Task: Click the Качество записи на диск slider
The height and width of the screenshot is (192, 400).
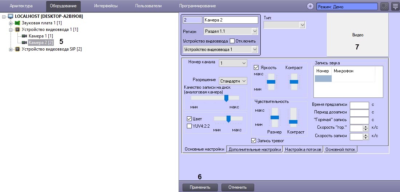Action: point(226,98)
